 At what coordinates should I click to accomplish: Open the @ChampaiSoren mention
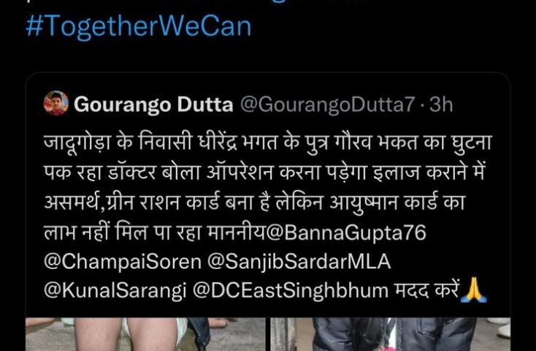[123, 263]
